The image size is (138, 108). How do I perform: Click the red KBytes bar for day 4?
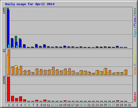[20, 99]
